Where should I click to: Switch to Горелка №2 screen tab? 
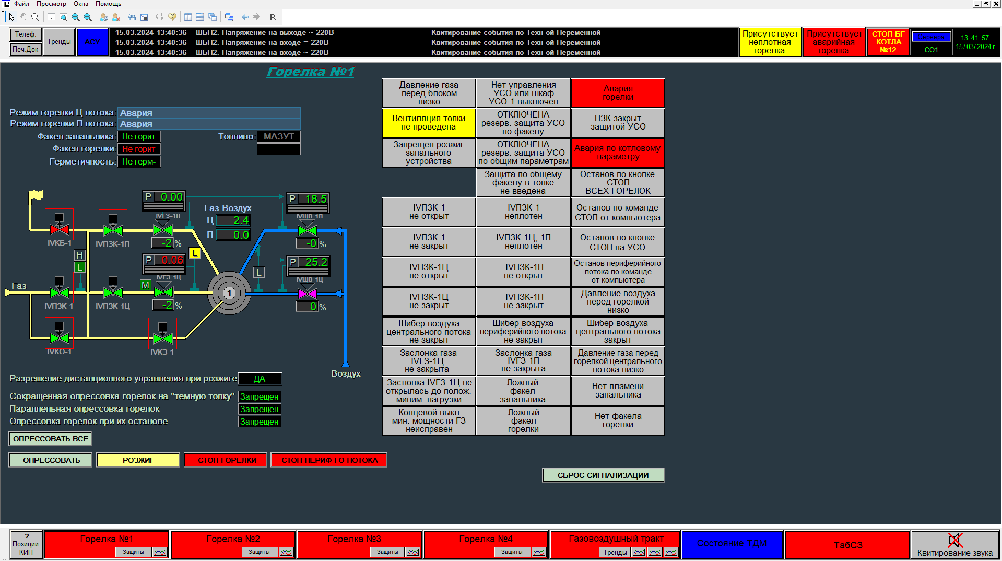pyautogui.click(x=233, y=540)
